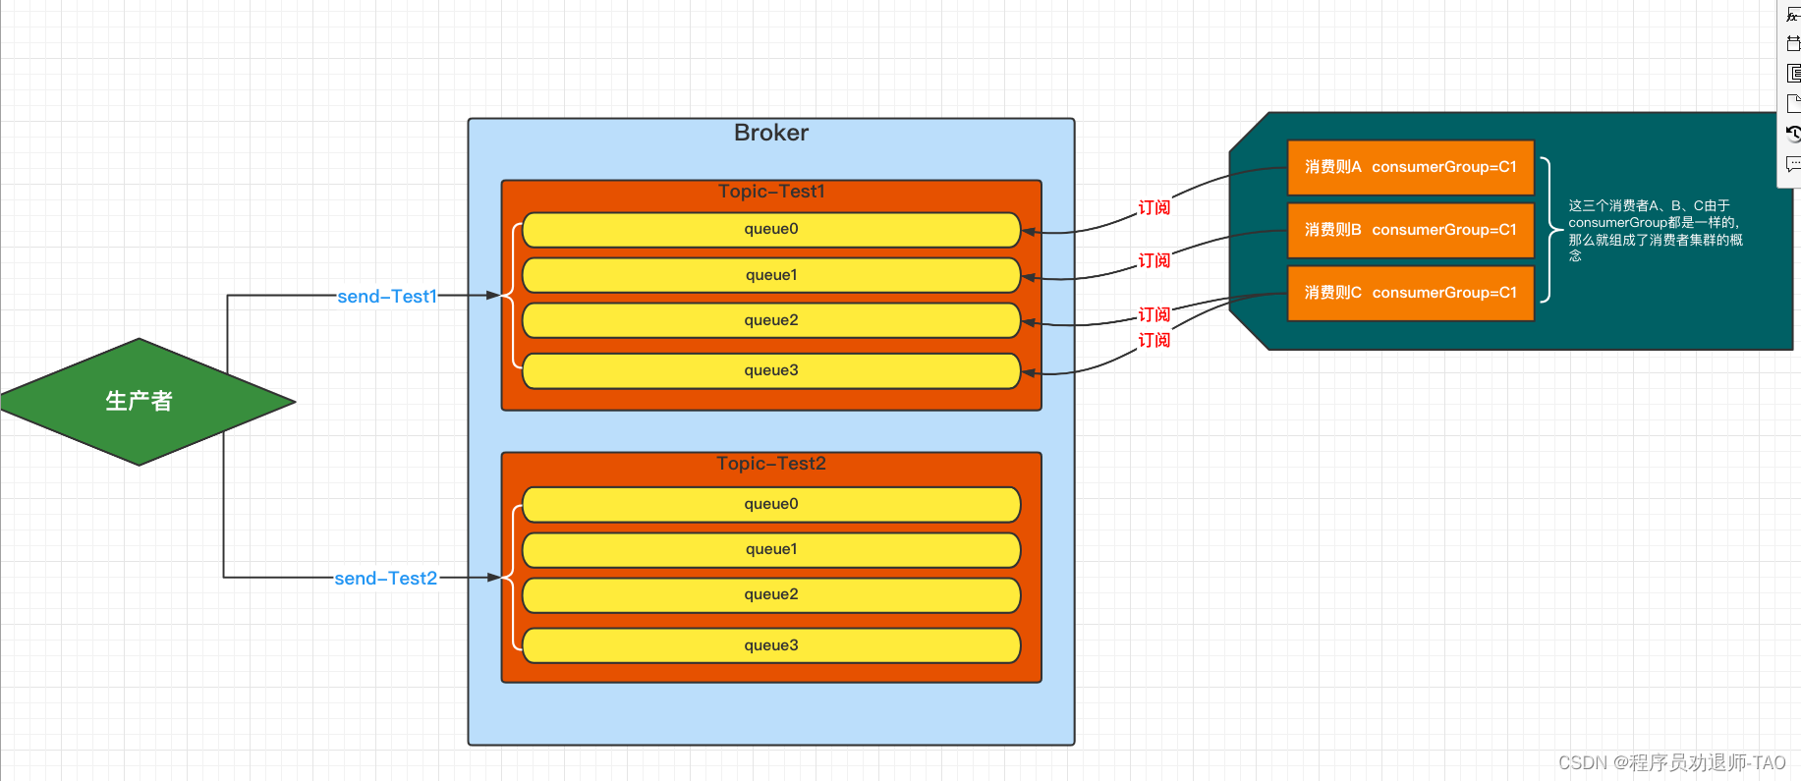1801x781 pixels.
Task: Open the text lines outline icon
Action: point(1793,74)
